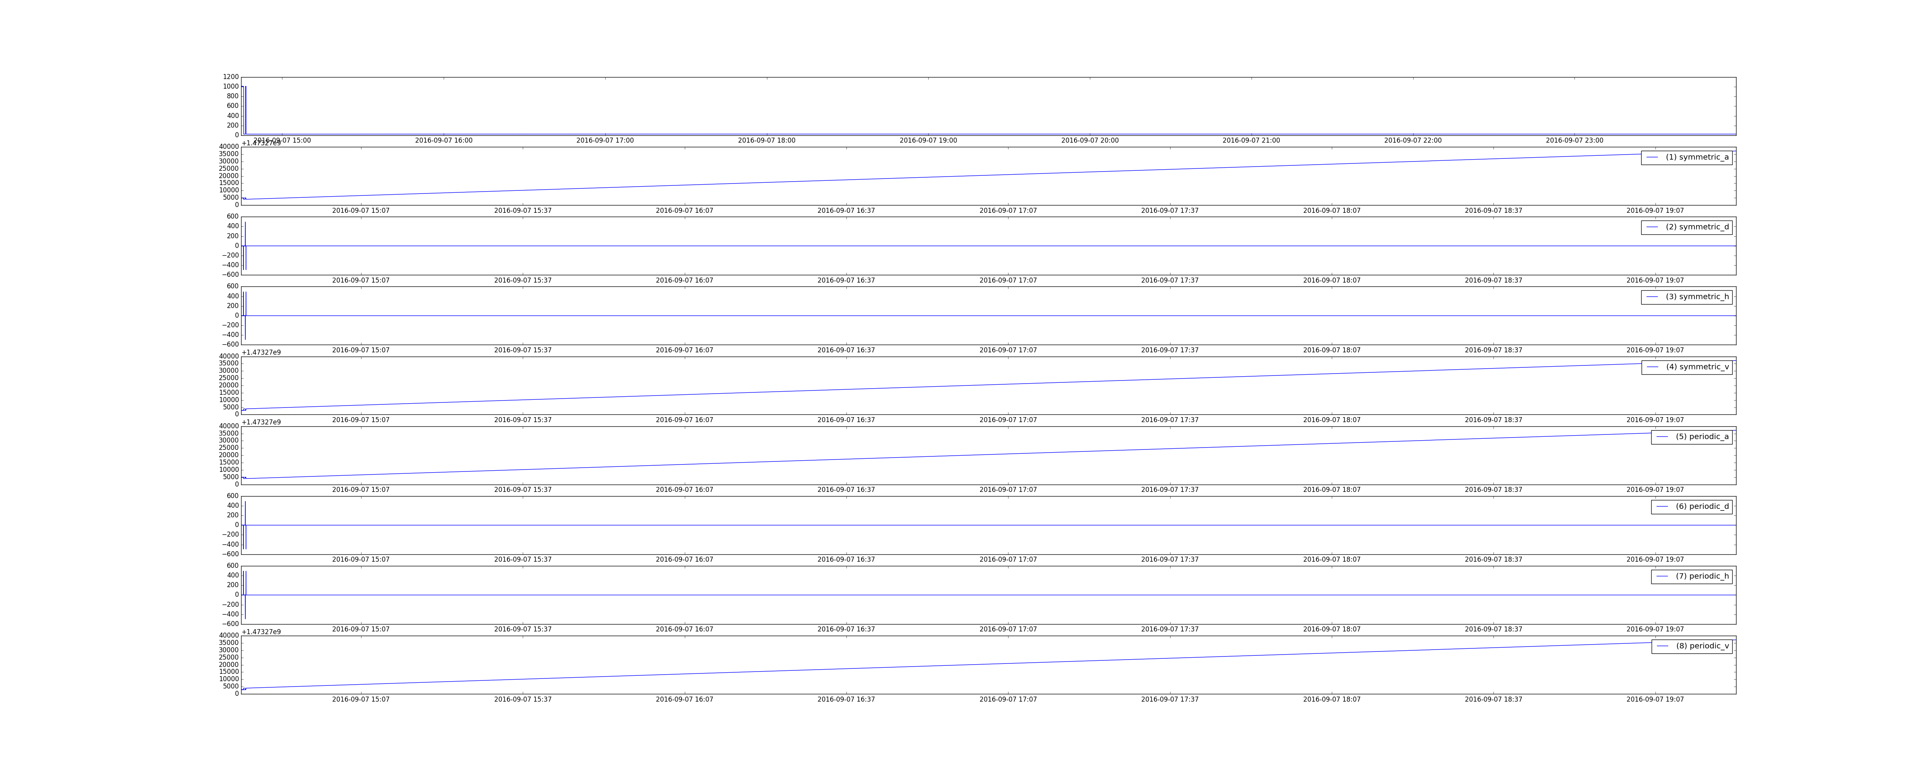Click the "(2) symmetric_d" legend entry
Image resolution: width=1929 pixels, height=771 pixels.
click(x=1686, y=227)
